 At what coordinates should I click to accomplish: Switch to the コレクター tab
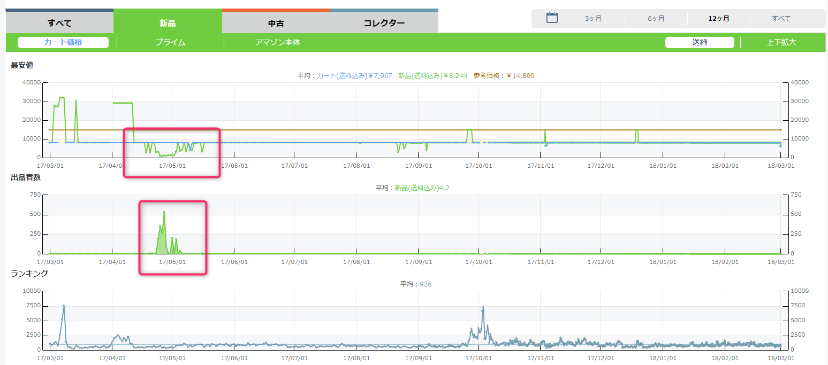(x=384, y=23)
